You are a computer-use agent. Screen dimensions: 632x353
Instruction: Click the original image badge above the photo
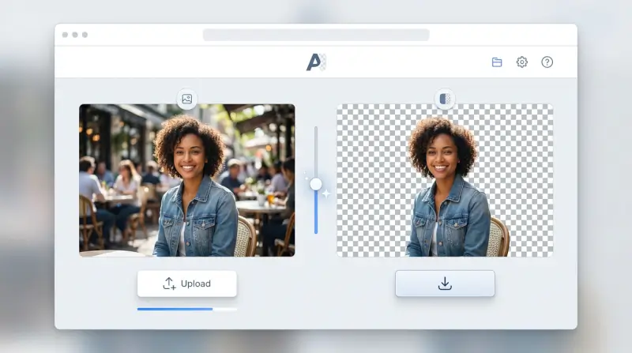click(x=187, y=99)
